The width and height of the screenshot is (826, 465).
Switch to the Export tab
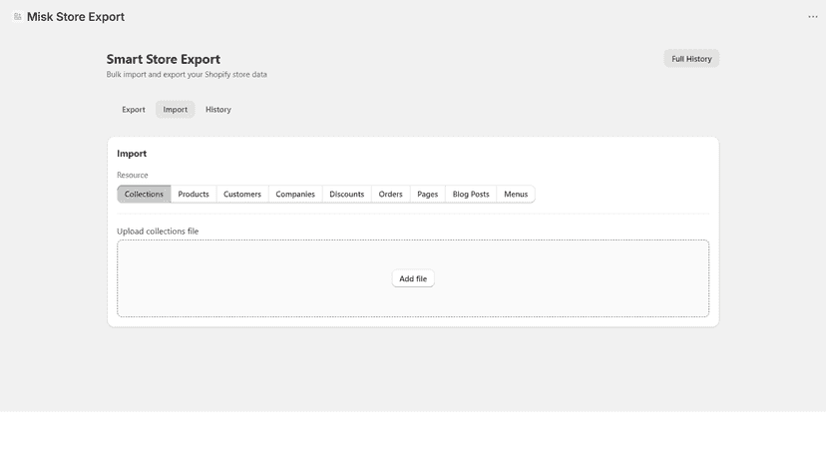[x=134, y=110]
